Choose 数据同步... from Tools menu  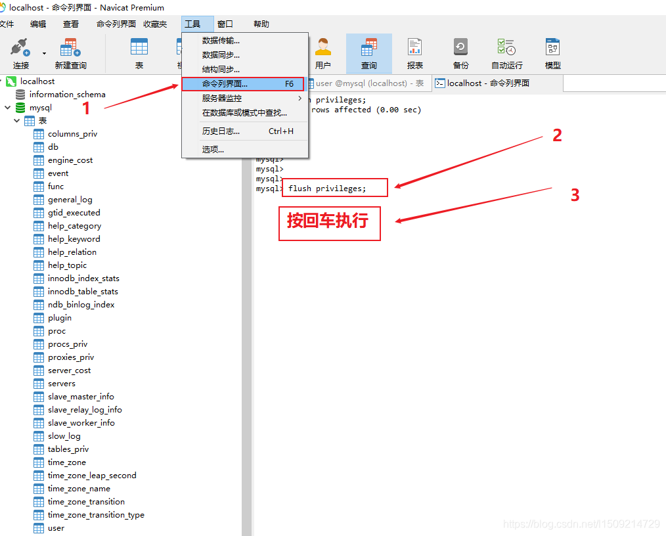coord(244,55)
